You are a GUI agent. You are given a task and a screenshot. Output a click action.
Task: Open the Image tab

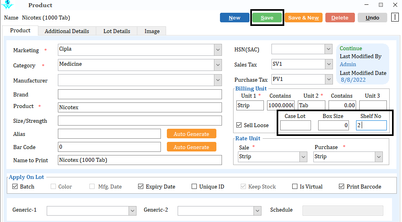click(152, 31)
